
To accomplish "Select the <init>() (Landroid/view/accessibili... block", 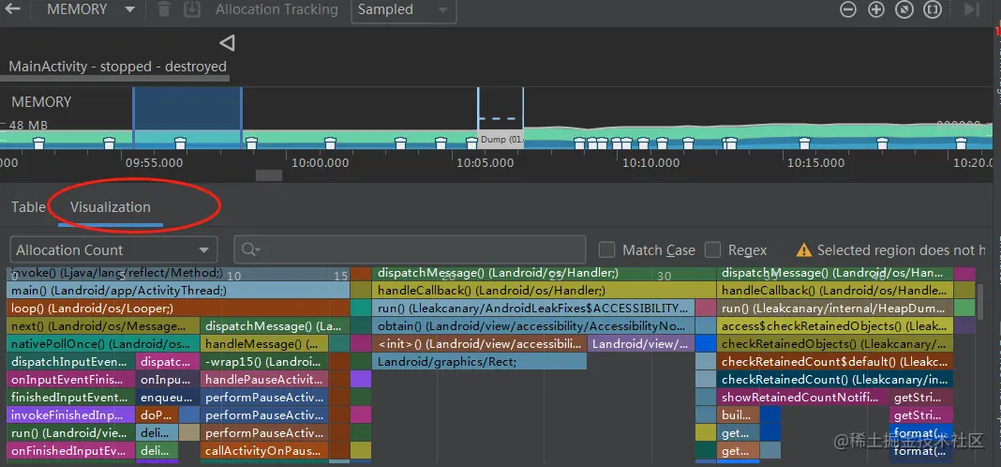I will pyautogui.click(x=480, y=344).
